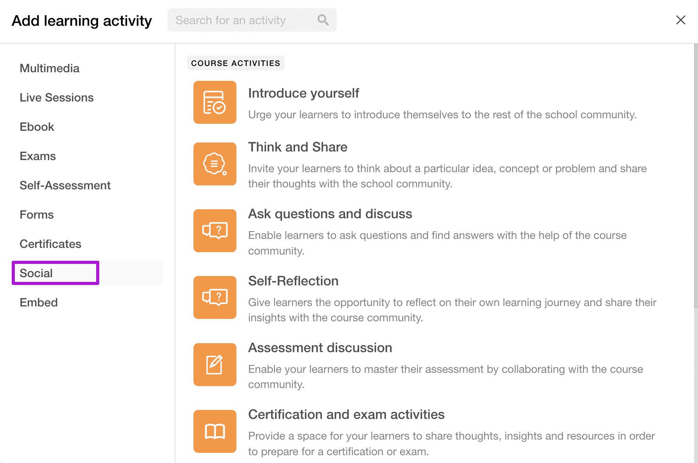Screen dimensions: 698x463
Task: Select the Embed category
Action: [38, 302]
